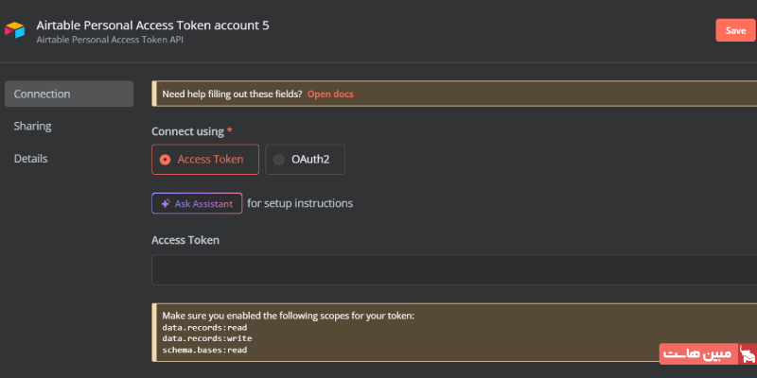
Task: Click the Airtable logo icon
Action: click(15, 31)
